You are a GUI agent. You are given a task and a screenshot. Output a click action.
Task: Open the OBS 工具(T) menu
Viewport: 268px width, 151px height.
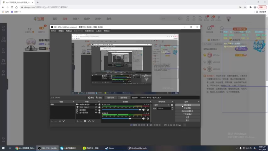point(98,31)
